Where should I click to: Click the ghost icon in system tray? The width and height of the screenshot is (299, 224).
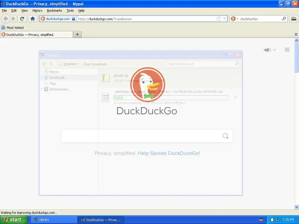(272, 220)
